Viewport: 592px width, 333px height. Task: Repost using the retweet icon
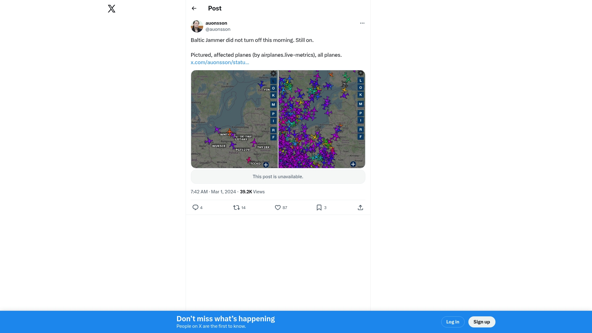pyautogui.click(x=236, y=208)
